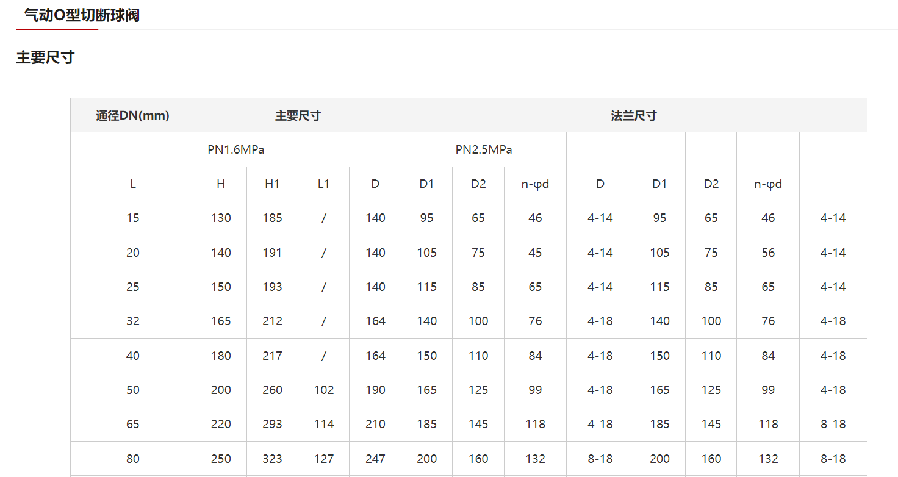This screenshot has height=477, width=898.
Task: Click the value 102 in the table
Action: pos(323,390)
